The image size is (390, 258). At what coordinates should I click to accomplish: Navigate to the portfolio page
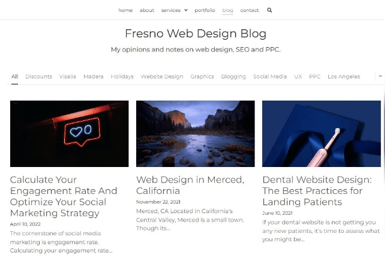click(205, 10)
